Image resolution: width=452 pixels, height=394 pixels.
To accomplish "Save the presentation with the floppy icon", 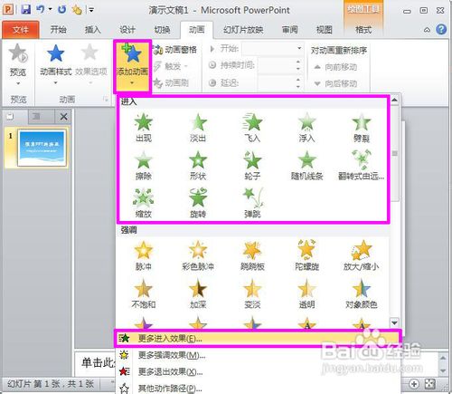I will [x=26, y=9].
